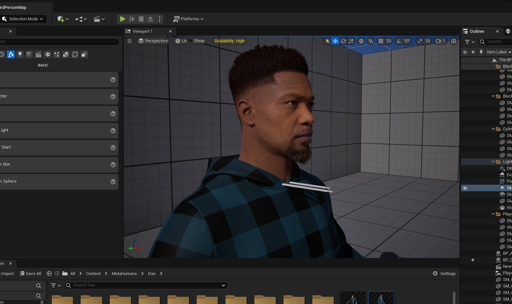Switch to the Outliner tab

point(477,31)
